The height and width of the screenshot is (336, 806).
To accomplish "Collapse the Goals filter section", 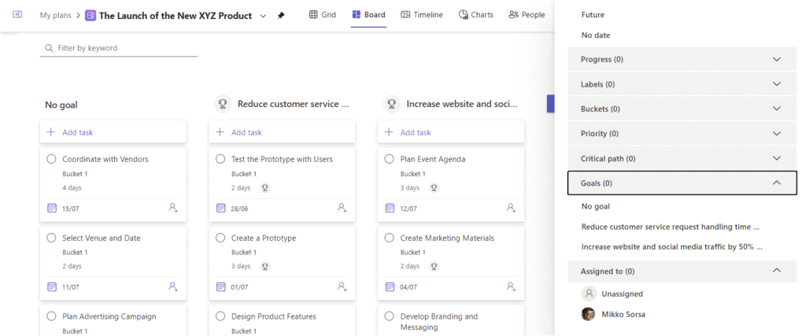I will 682,183.
